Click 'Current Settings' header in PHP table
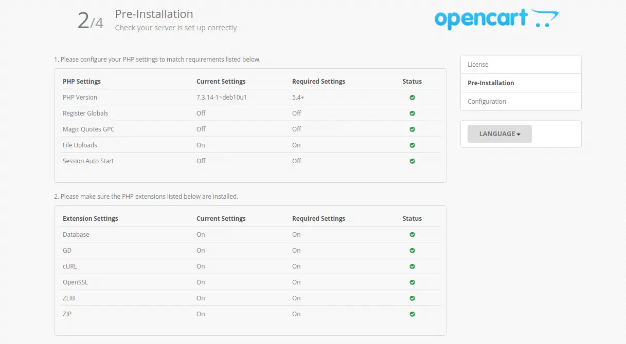Image resolution: width=626 pixels, height=344 pixels. coord(221,82)
